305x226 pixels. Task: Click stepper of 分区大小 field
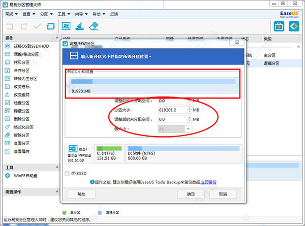190,110
